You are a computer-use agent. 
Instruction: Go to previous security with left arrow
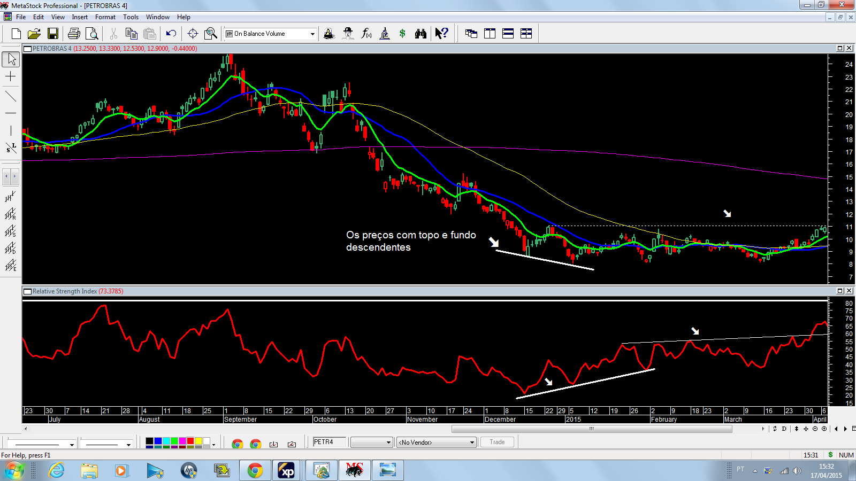(836, 429)
